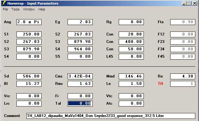199x121 pixels.
Task: Click the Bl field with 15.27
Action: [x=29, y=84]
